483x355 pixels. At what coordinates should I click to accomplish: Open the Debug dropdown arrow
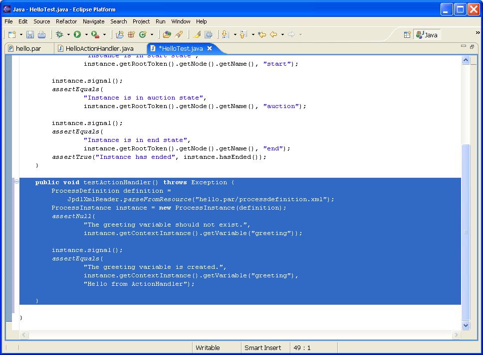tap(68, 34)
